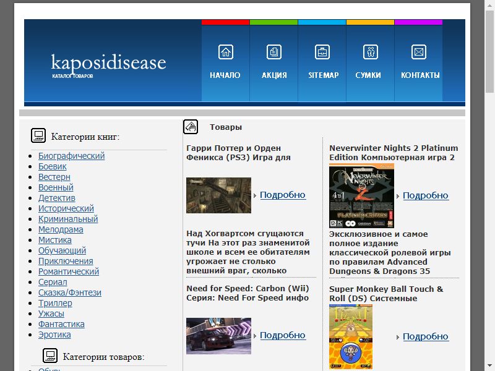Click the Гарри Поттер game thumbnail
Screen dimensions: 495x371
[218, 195]
